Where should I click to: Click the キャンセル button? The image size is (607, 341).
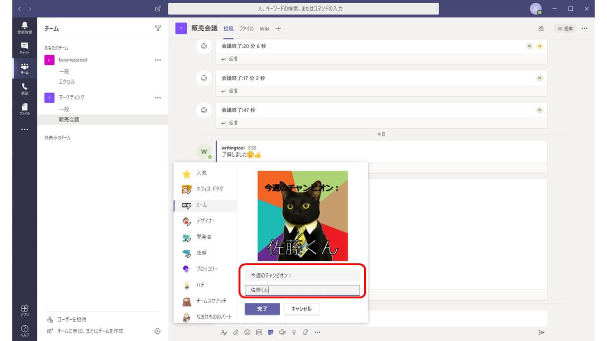301,309
